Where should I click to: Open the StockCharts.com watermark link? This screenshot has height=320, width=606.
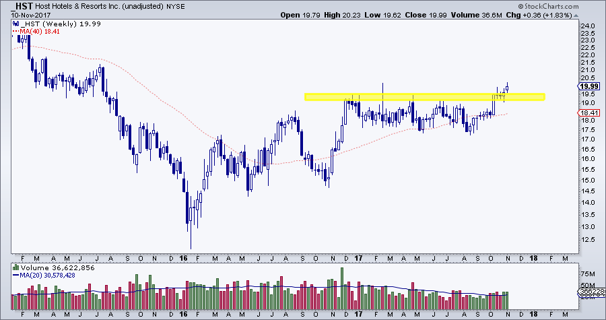pyautogui.click(x=551, y=6)
